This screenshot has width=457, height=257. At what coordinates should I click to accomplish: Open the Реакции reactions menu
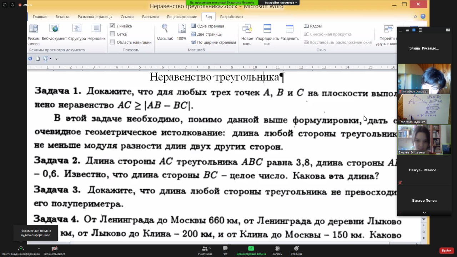(x=296, y=249)
